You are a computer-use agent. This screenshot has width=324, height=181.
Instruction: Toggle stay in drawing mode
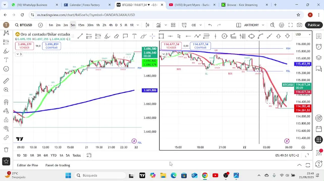click(x=6, y=111)
